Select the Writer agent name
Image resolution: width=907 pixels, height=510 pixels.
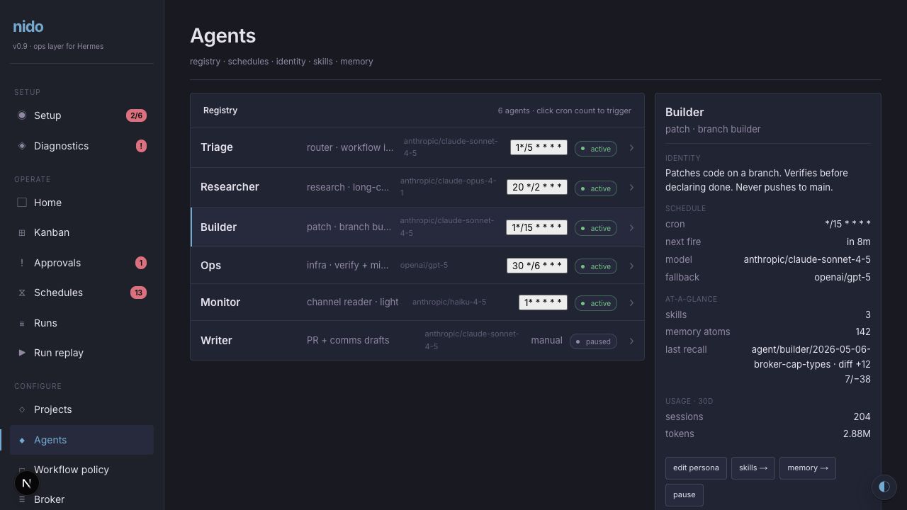click(x=216, y=341)
